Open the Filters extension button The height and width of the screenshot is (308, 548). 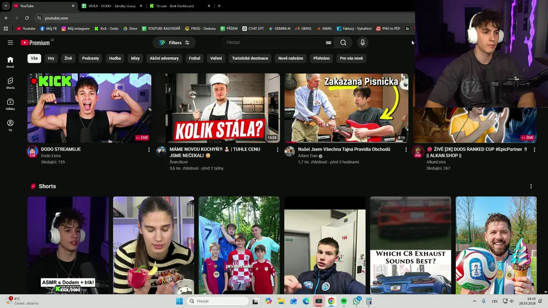click(x=174, y=42)
